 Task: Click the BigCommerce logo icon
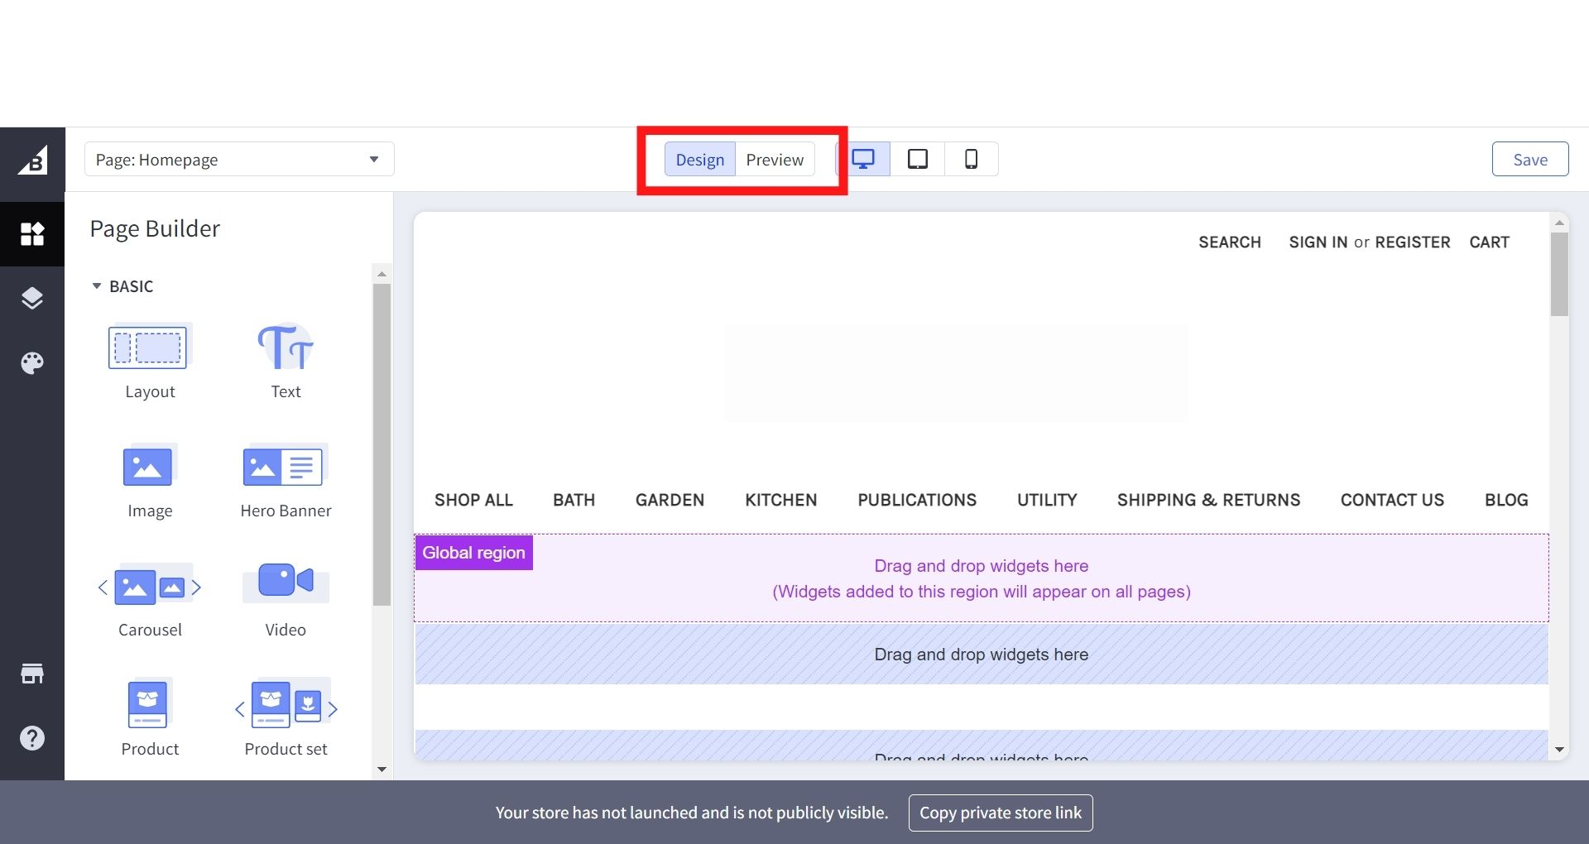(32, 161)
